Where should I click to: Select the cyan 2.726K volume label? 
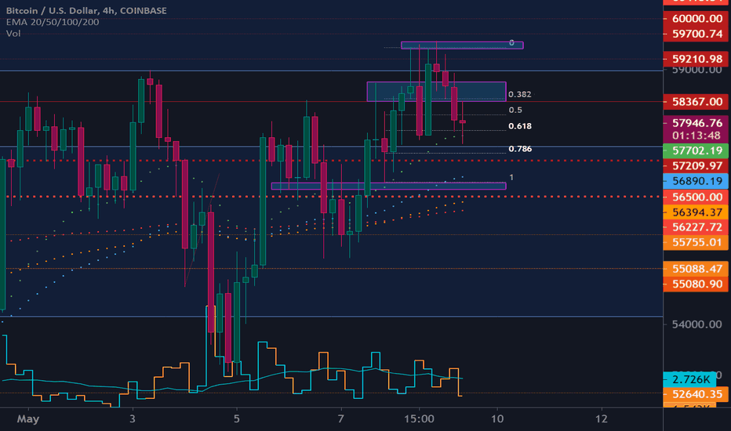(689, 379)
